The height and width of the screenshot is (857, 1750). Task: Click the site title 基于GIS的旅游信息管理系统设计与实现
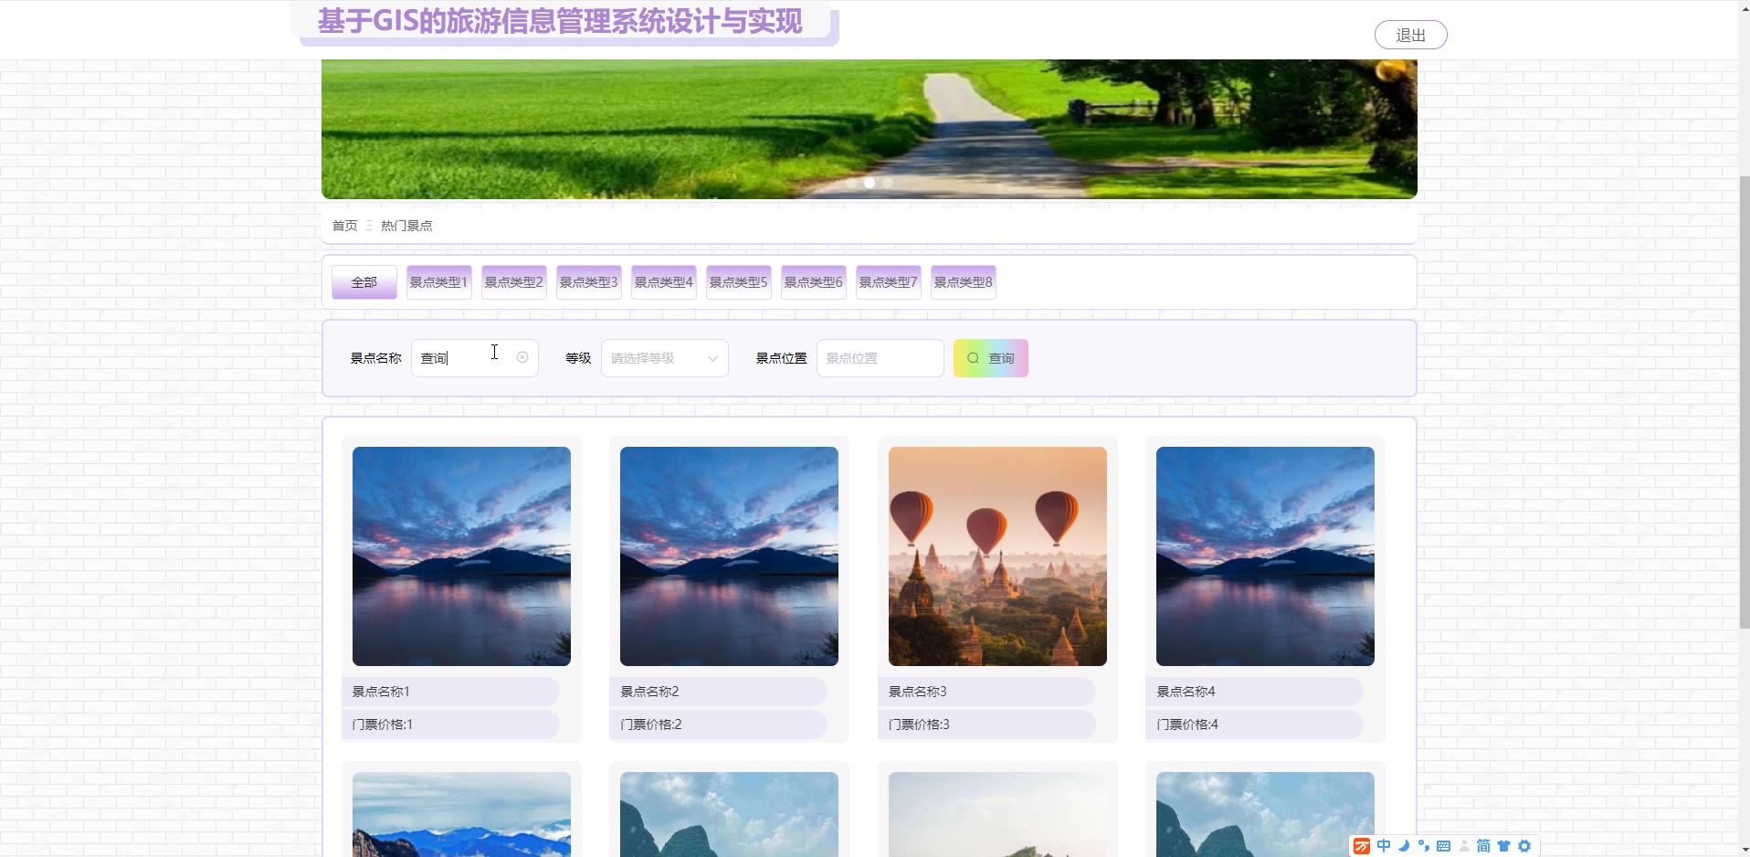pyautogui.click(x=560, y=21)
